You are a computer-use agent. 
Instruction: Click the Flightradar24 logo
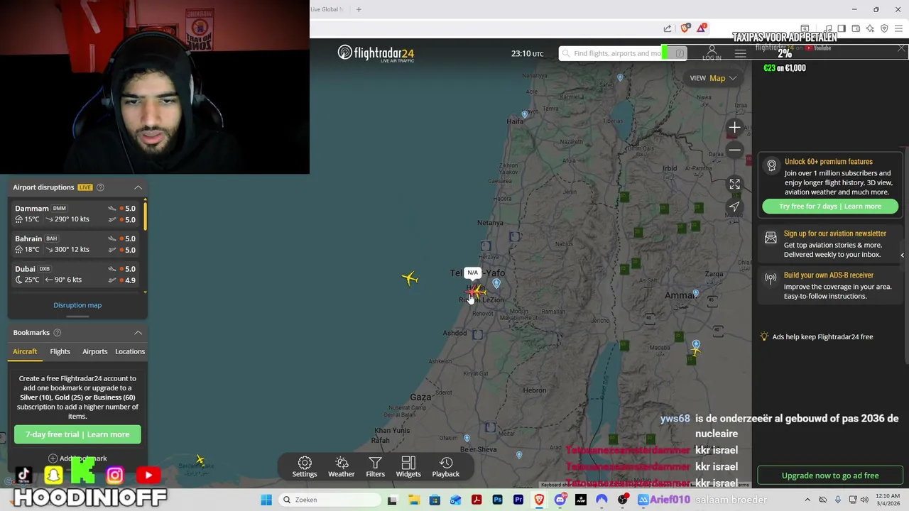pyautogui.click(x=376, y=53)
